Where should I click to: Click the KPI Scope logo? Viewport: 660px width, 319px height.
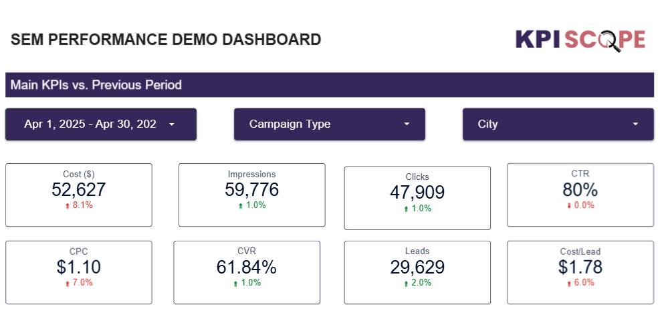point(580,39)
